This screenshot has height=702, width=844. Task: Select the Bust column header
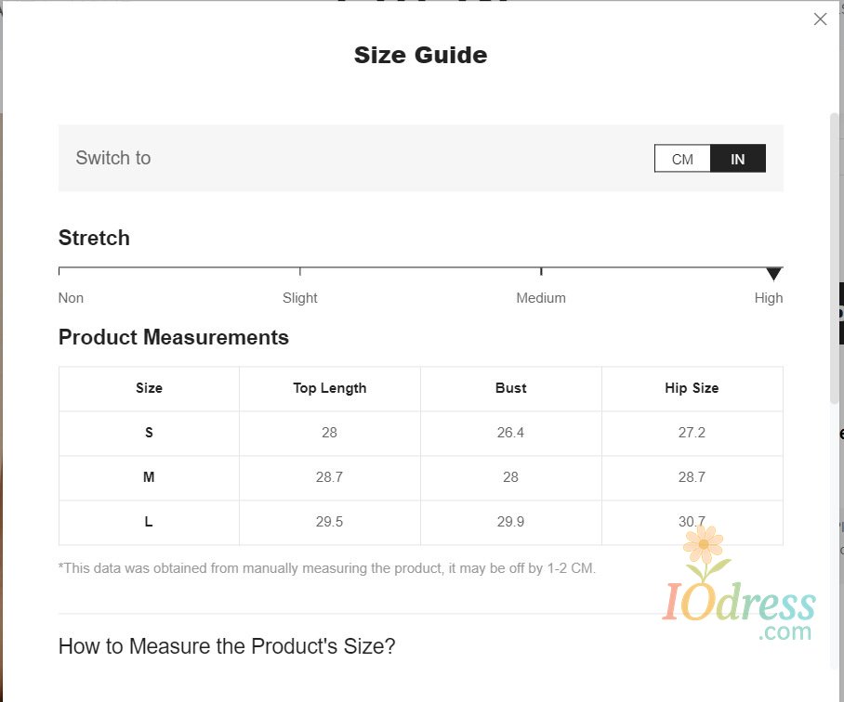511,388
